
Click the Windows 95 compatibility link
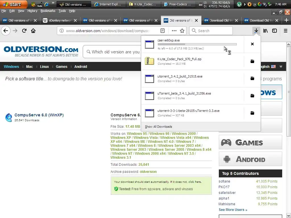[x=137, y=133]
